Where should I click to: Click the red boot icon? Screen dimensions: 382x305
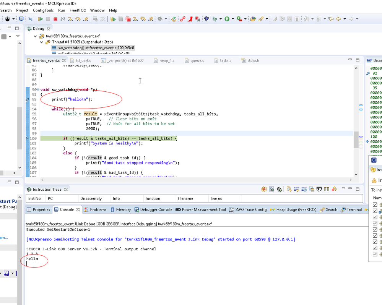[190, 19]
